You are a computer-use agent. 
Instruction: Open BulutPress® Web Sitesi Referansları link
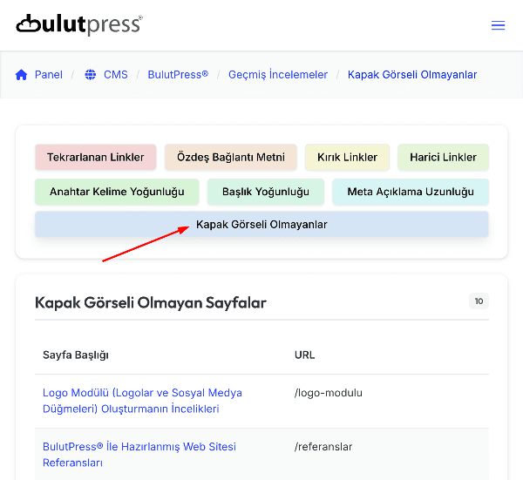[139, 455]
